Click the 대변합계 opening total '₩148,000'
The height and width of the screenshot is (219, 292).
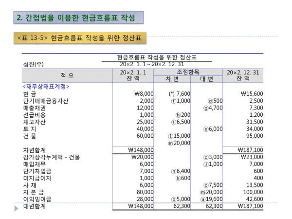pyautogui.click(x=141, y=206)
